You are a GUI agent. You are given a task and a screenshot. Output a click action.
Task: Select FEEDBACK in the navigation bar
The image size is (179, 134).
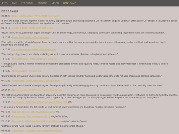coord(28,3)
